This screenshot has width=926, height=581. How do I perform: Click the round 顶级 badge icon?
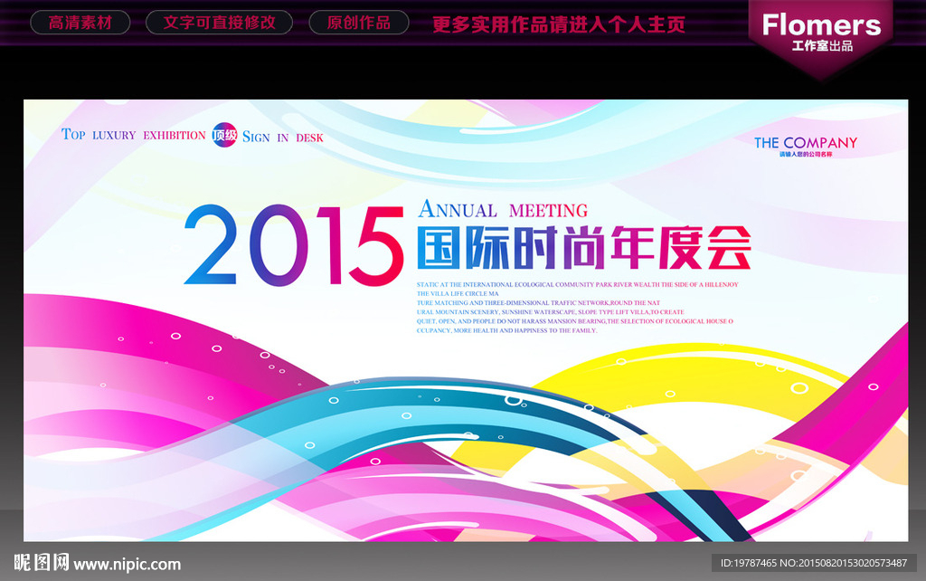224,136
